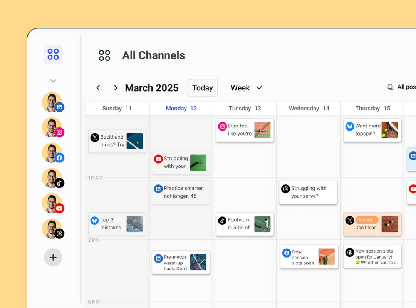Select the Threads channel avatar
This screenshot has width=416, height=308.
[x=53, y=229]
